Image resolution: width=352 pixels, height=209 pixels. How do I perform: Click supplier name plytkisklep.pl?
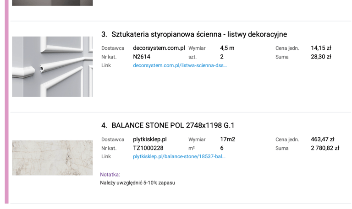pyautogui.click(x=150, y=139)
